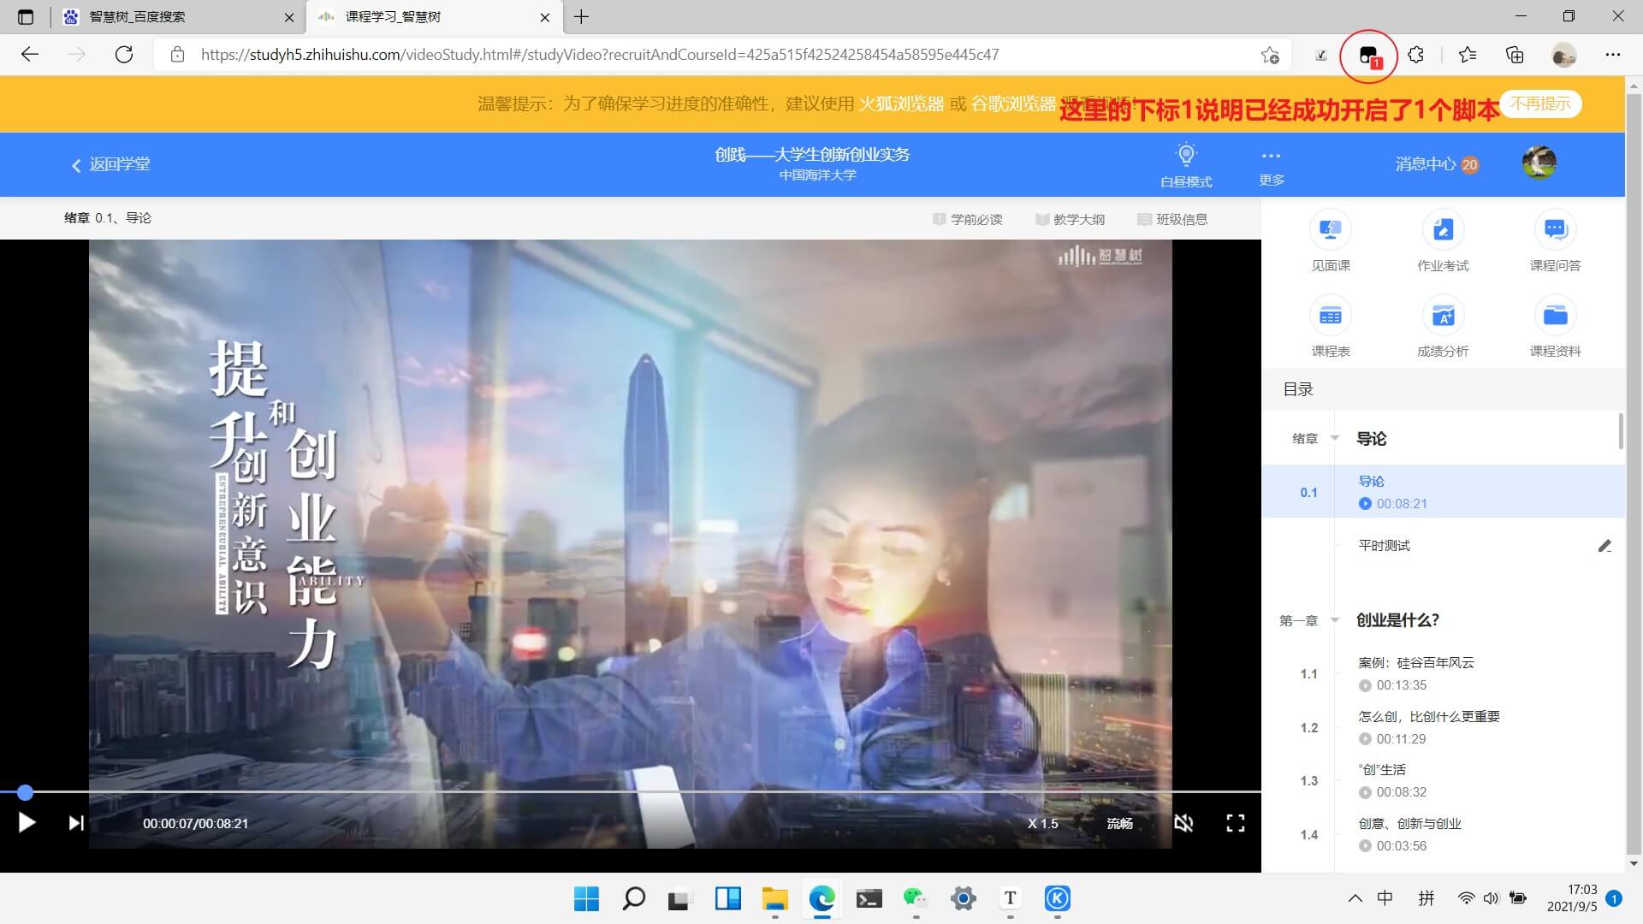The image size is (1643, 924).
Task: Click 火狐浏览器 link in tip banner
Action: pyautogui.click(x=901, y=104)
